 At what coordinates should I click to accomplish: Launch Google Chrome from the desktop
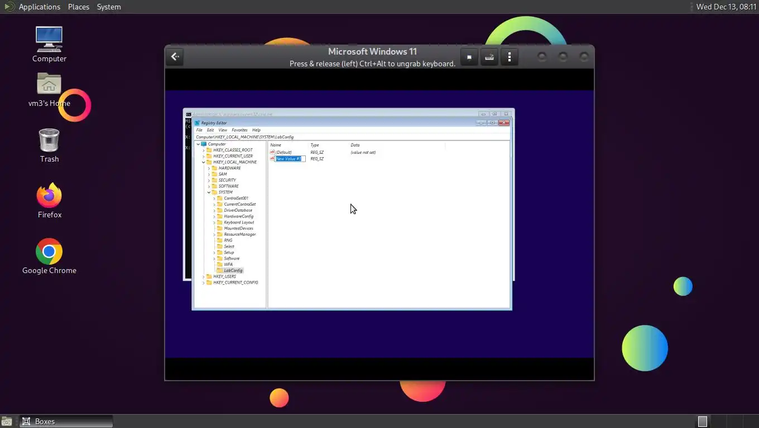(x=49, y=251)
